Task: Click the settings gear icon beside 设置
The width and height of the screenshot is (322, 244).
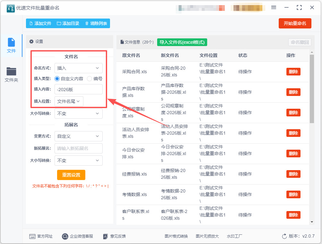Action: [x=31, y=42]
